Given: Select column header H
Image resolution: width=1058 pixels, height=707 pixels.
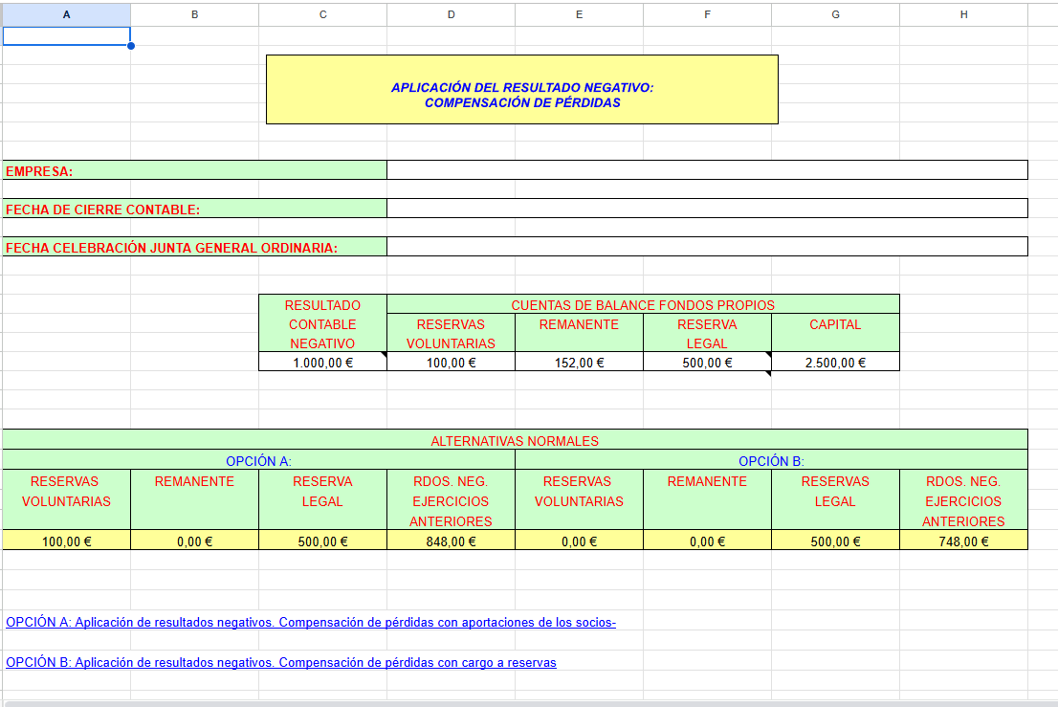Looking at the screenshot, I should (x=963, y=14).
